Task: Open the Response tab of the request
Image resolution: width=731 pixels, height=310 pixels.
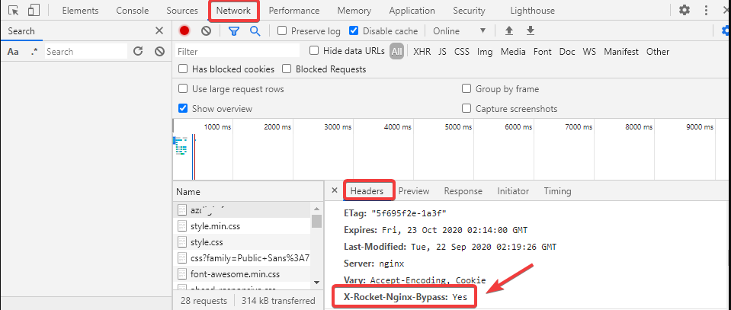Action: point(463,191)
